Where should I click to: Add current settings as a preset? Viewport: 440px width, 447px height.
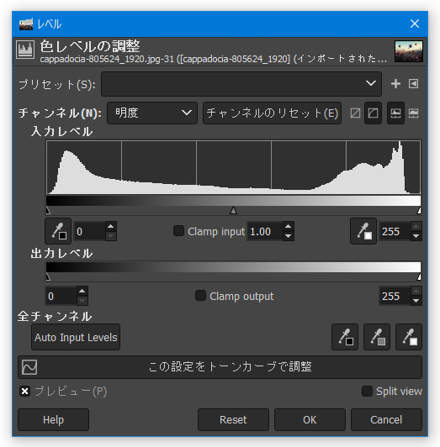(x=395, y=84)
